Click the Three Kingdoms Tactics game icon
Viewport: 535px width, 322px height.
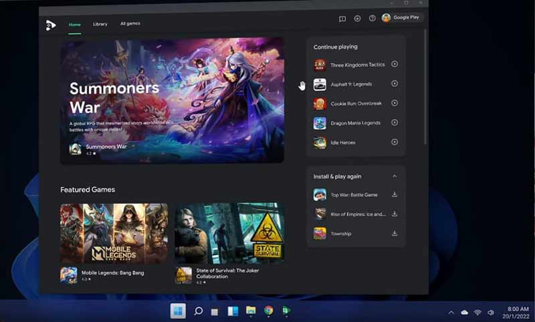pos(320,65)
